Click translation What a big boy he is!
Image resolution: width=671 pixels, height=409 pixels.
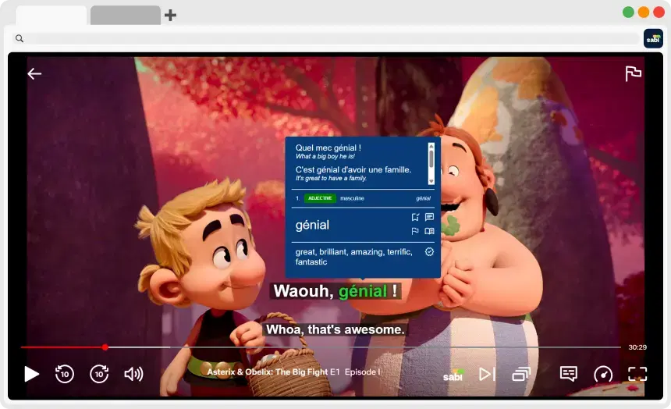click(x=325, y=156)
